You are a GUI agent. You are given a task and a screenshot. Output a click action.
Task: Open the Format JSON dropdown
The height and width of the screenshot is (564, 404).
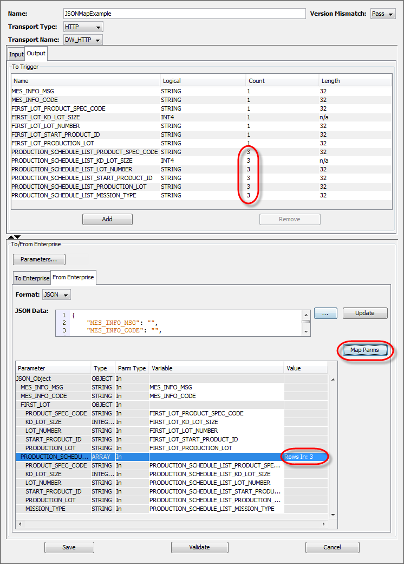56,294
